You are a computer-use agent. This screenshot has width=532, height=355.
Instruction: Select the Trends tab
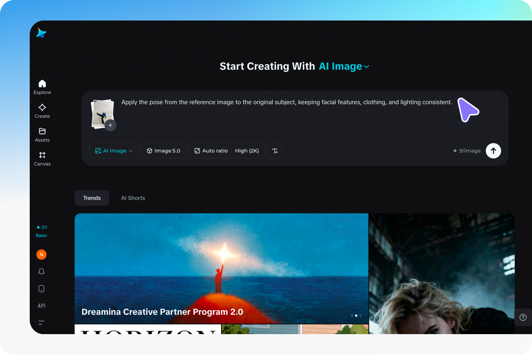(92, 198)
